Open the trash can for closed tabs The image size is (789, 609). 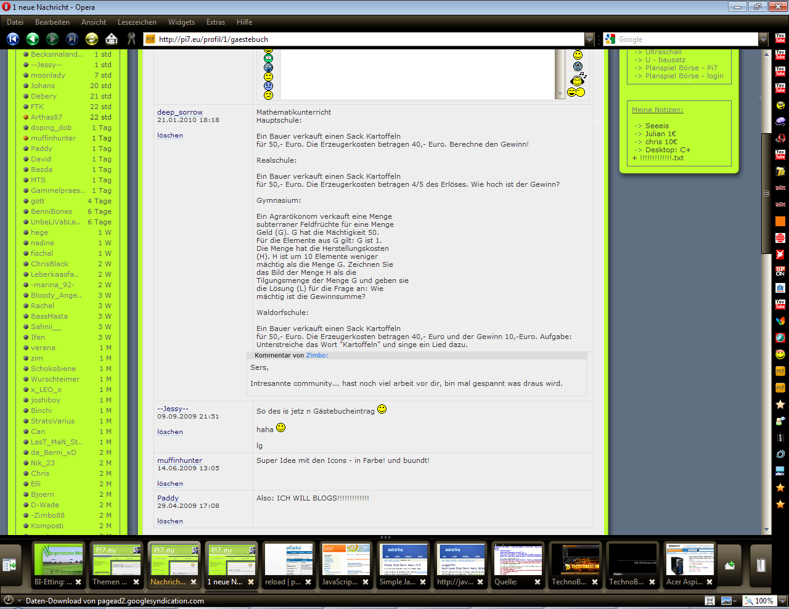761,565
